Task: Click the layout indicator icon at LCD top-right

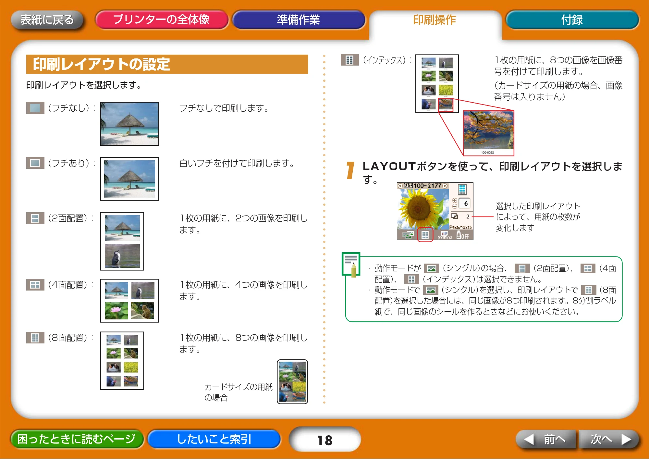Action: point(462,189)
